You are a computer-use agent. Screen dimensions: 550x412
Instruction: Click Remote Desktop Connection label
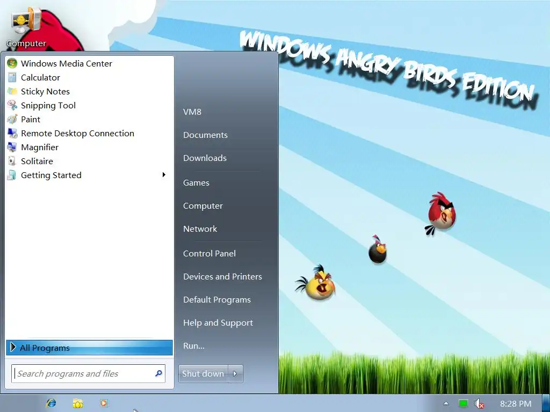[77, 134]
